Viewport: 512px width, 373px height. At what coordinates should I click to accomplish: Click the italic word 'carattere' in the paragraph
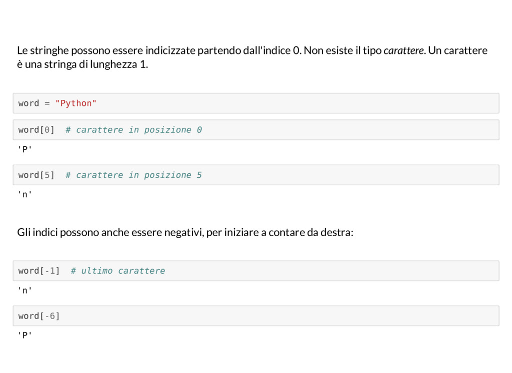[403, 50]
